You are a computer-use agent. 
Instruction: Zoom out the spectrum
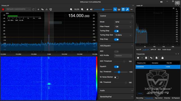point(71,9)
